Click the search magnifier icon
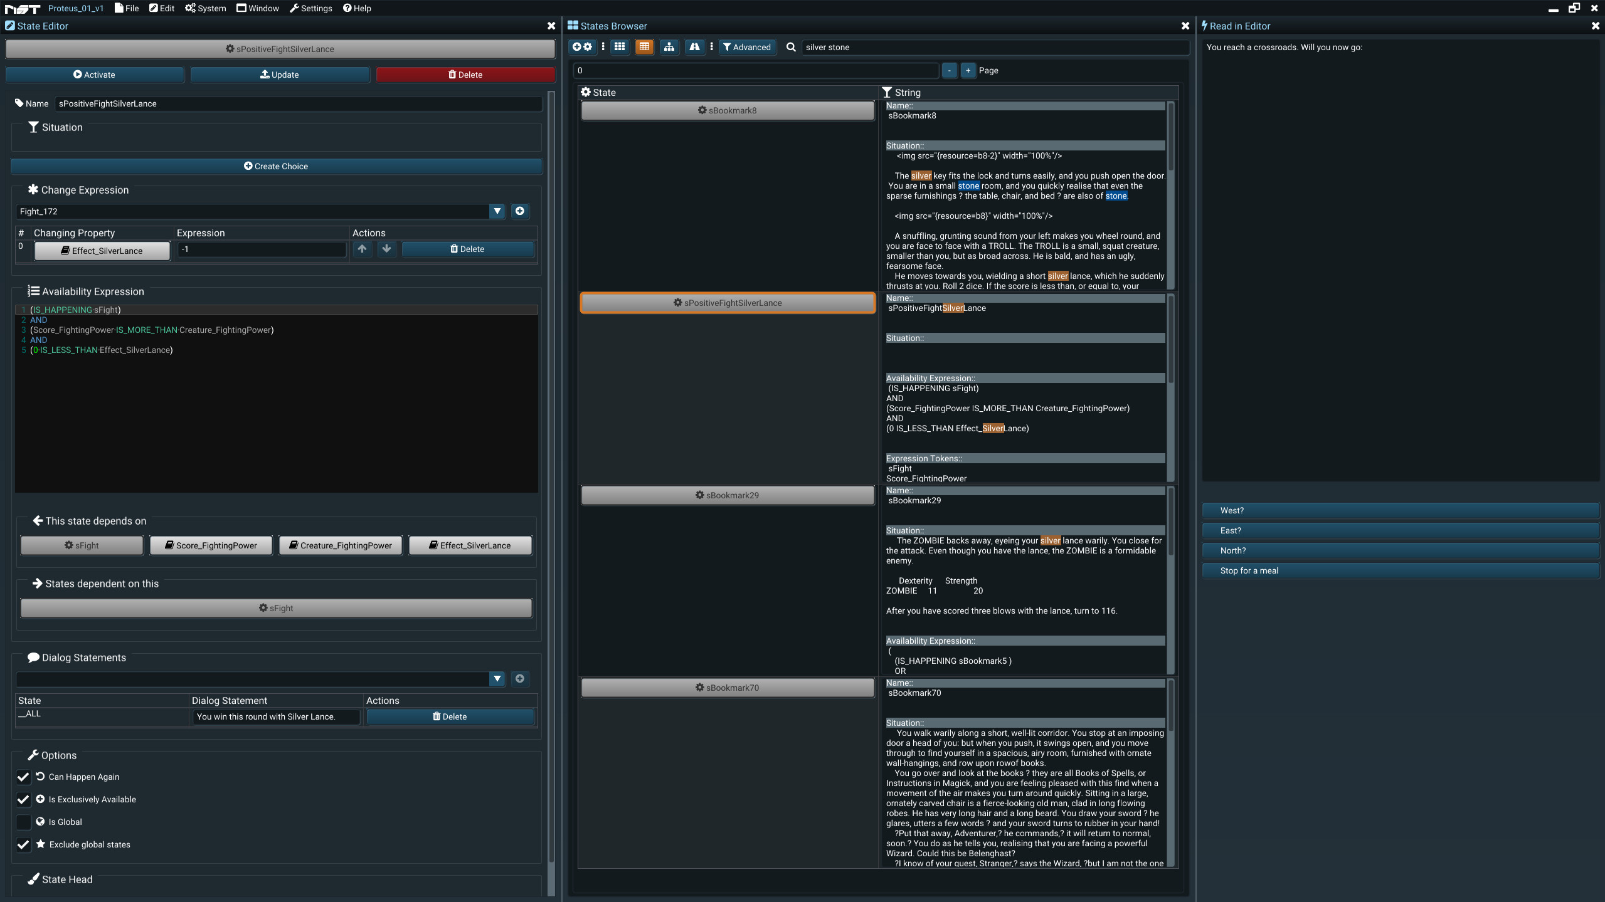Image resolution: width=1605 pixels, height=902 pixels. point(791,46)
